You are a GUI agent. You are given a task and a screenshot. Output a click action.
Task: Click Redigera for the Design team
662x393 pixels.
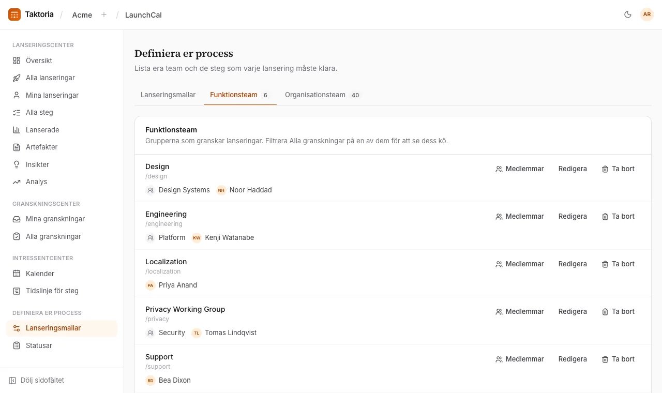point(573,169)
